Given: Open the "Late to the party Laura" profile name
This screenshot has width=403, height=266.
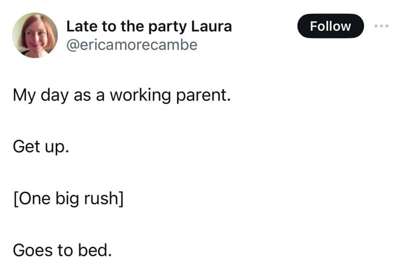Looking at the screenshot, I should point(149,27).
